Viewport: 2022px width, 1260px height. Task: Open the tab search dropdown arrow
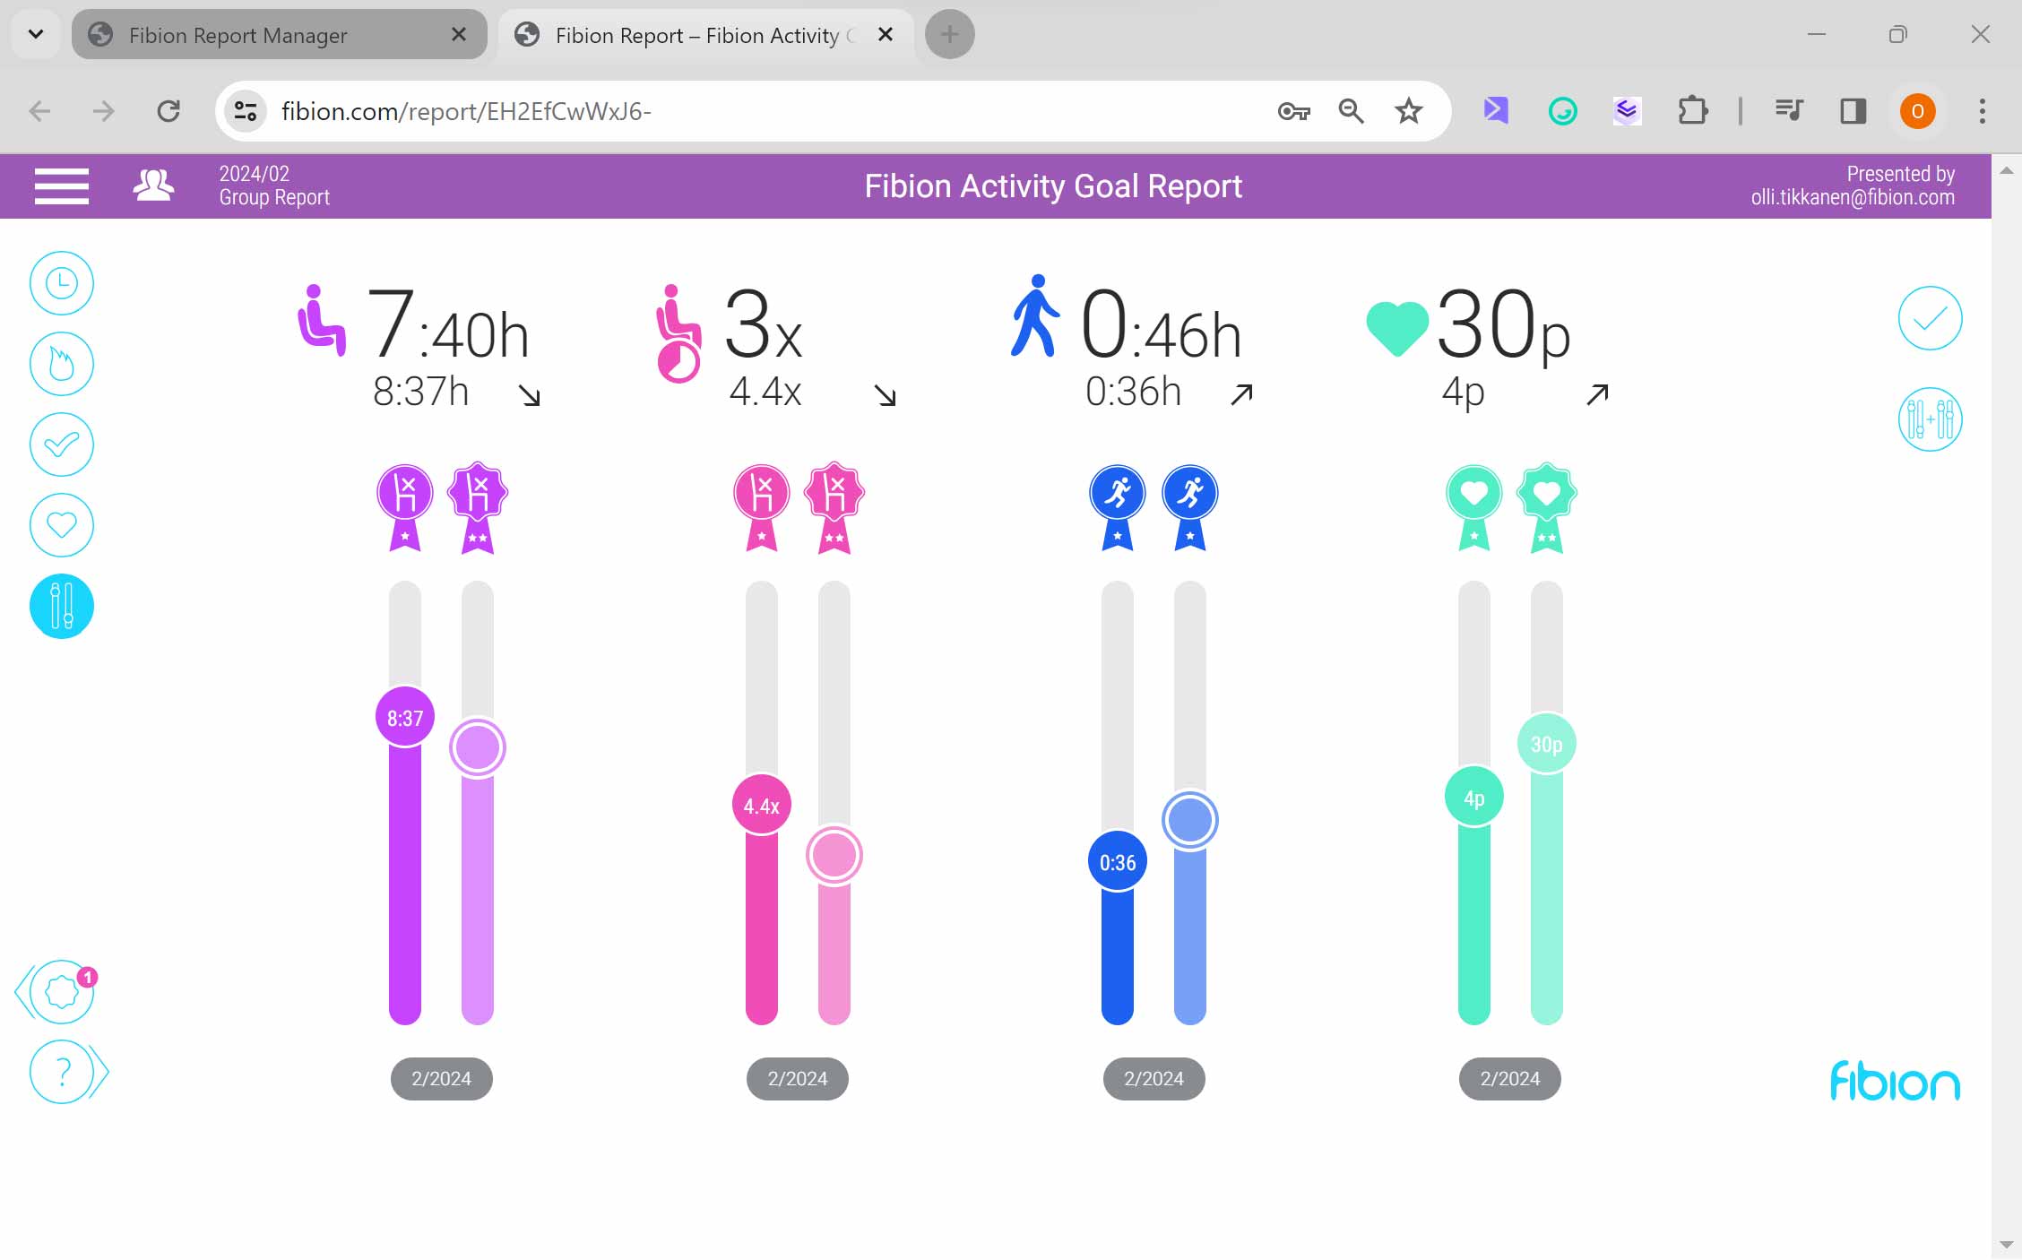(36, 35)
